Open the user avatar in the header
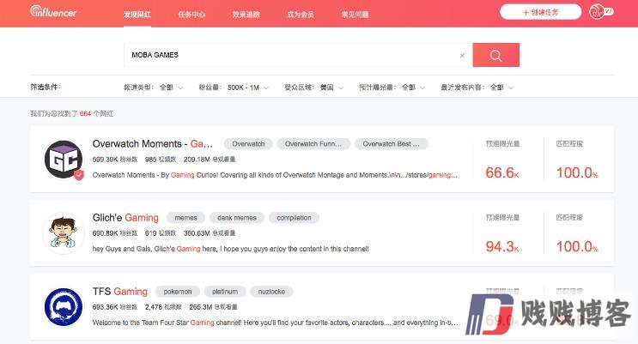 coord(597,12)
